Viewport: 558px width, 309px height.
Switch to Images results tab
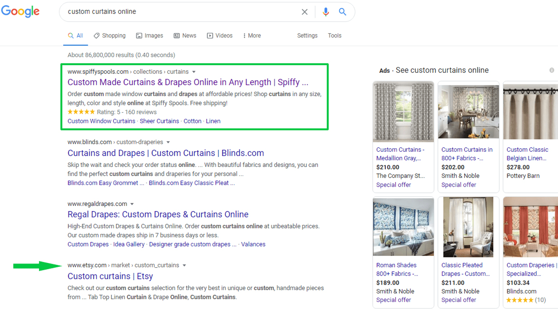150,36
